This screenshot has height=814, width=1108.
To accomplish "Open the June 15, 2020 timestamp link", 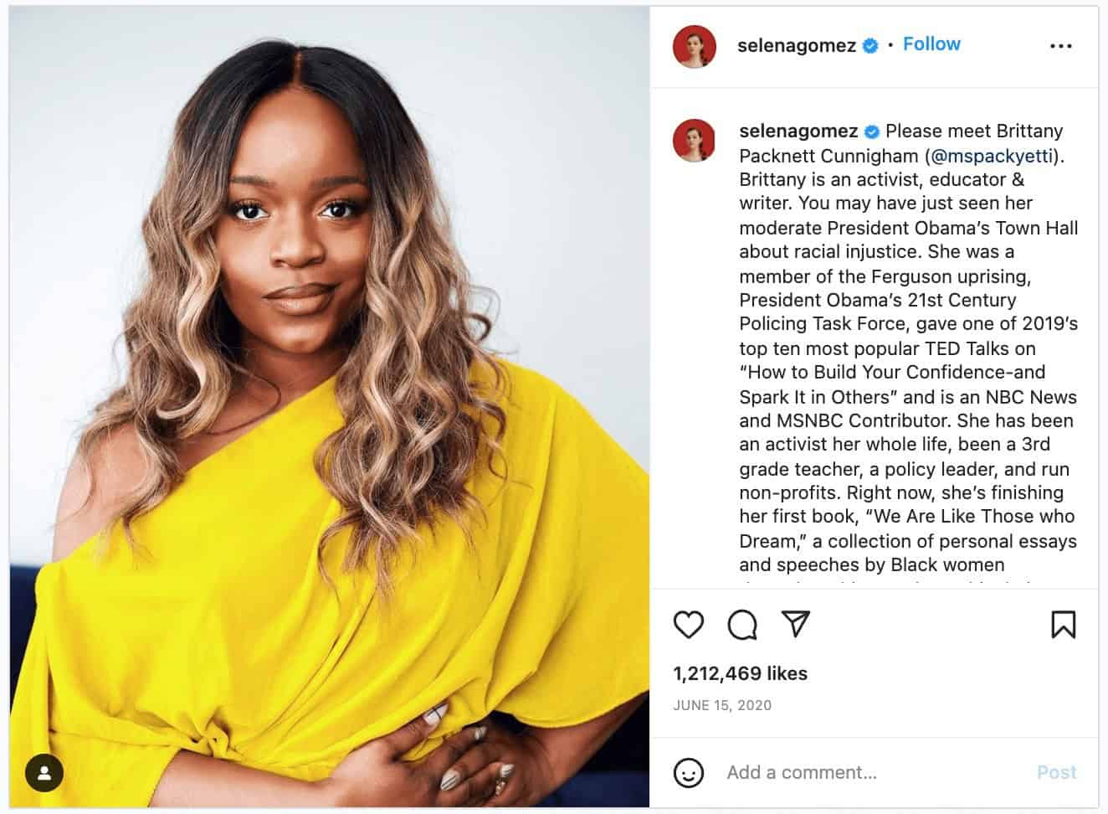I will click(x=722, y=705).
